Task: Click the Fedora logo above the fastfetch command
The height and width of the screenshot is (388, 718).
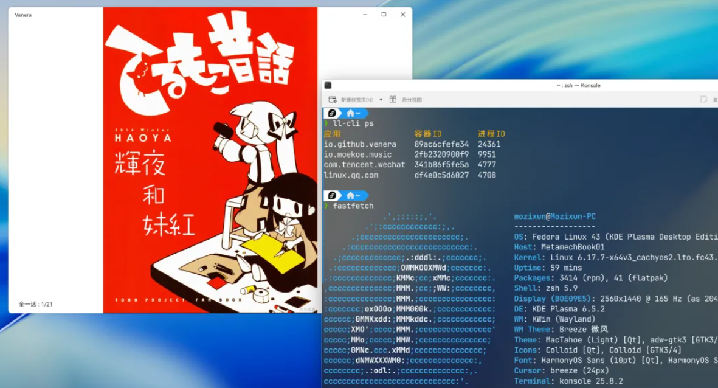Action: [x=332, y=196]
